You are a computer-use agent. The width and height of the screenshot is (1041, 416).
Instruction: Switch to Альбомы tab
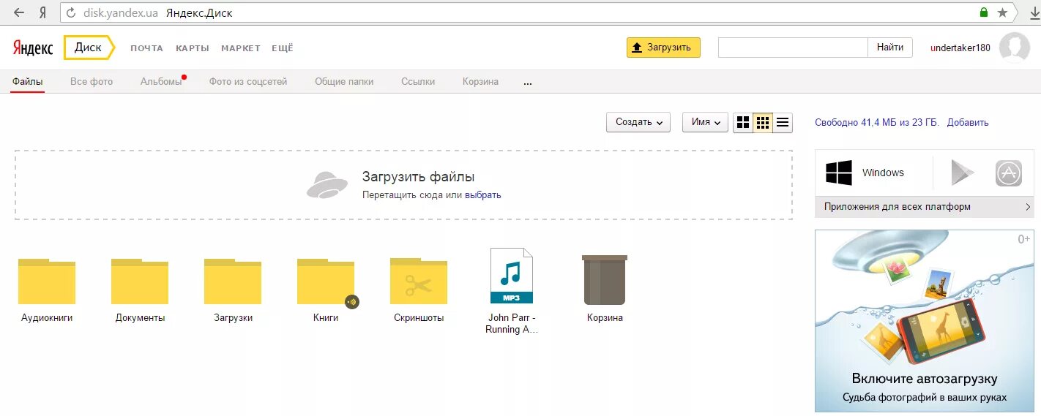(161, 82)
